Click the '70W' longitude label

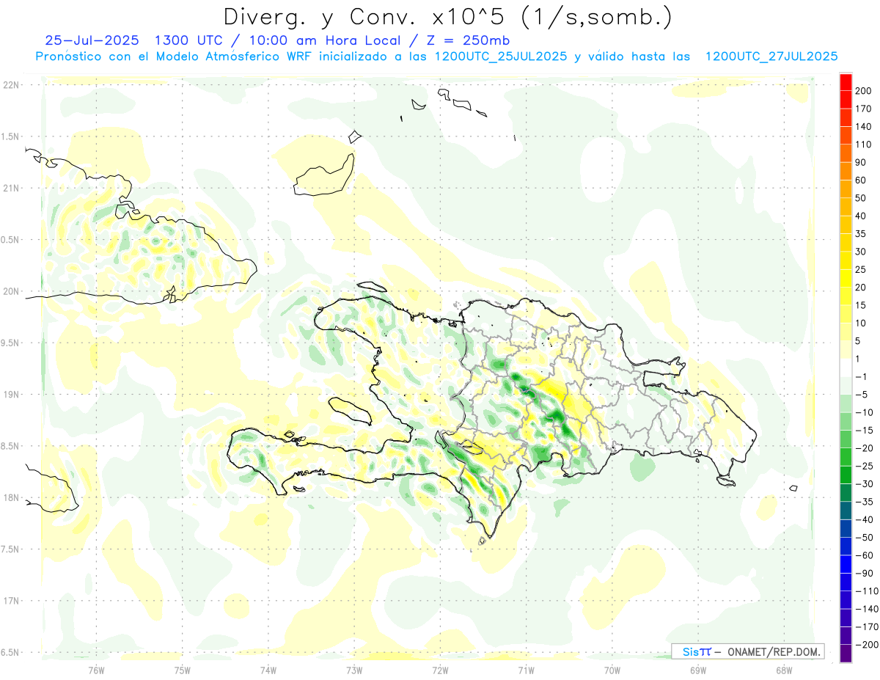tap(612, 670)
